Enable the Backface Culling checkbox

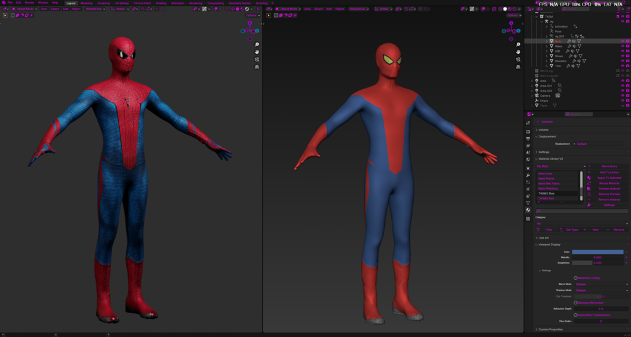[576, 278]
